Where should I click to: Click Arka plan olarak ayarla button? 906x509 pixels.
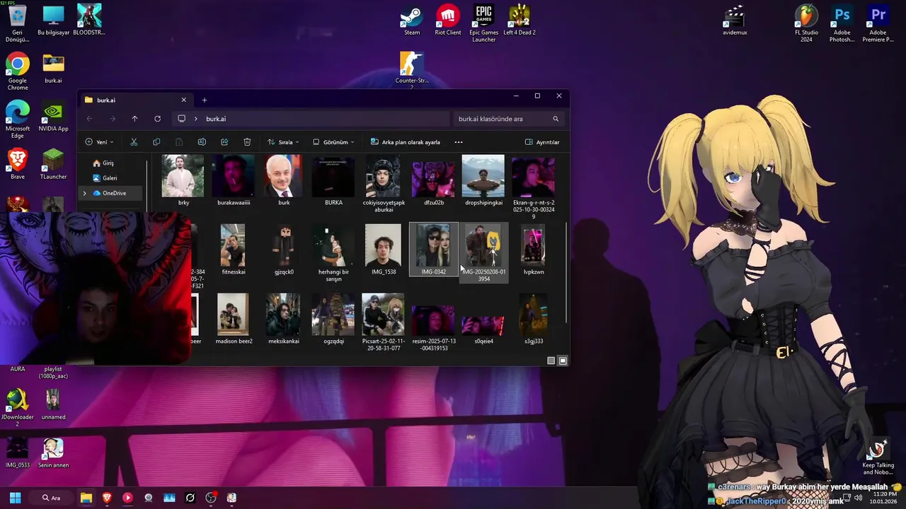[x=406, y=142]
